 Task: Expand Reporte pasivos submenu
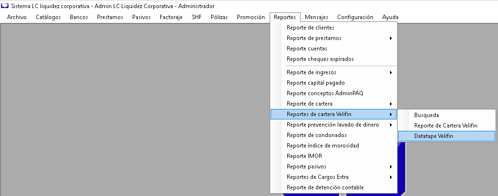[x=333, y=167]
